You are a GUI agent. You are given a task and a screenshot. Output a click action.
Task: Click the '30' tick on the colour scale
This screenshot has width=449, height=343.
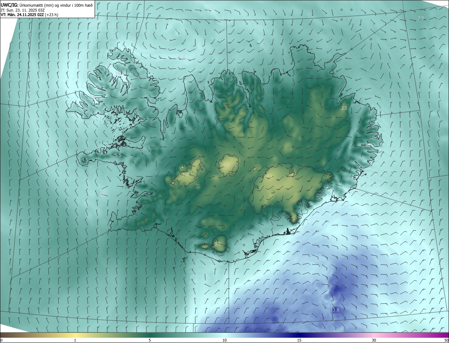374,340
